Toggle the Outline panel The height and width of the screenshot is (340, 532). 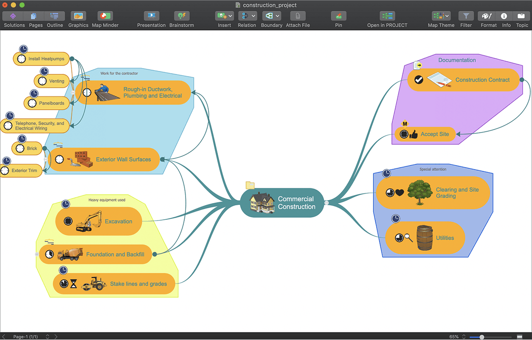pyautogui.click(x=55, y=16)
